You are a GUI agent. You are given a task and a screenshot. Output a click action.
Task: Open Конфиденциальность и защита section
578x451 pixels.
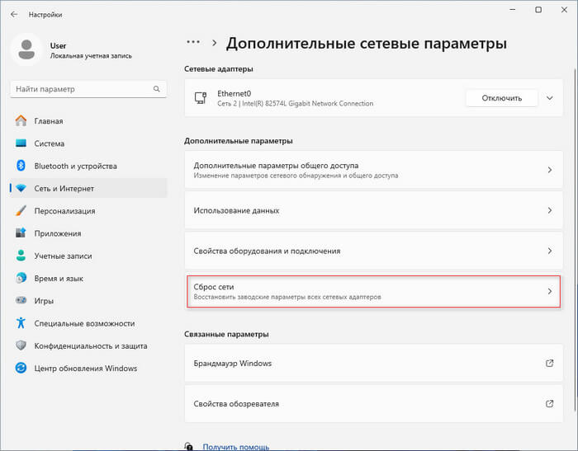[88, 345]
